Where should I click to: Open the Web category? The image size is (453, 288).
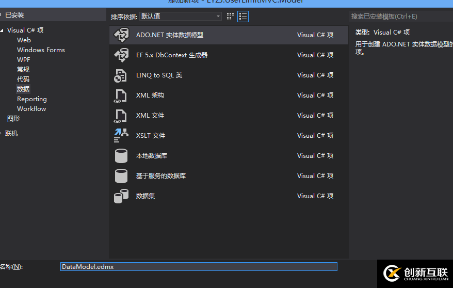click(x=24, y=40)
